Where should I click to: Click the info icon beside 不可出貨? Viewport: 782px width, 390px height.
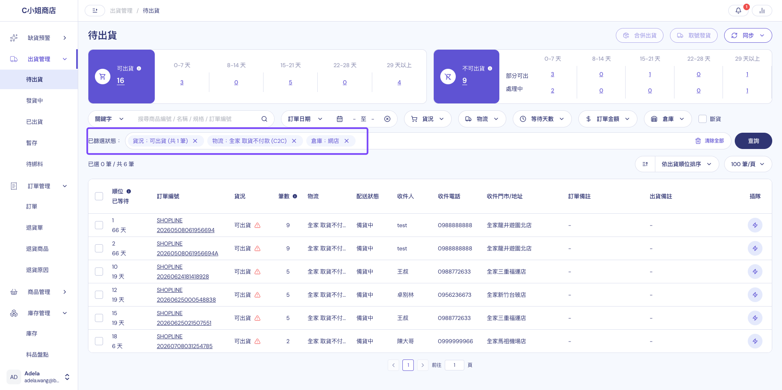490,68
